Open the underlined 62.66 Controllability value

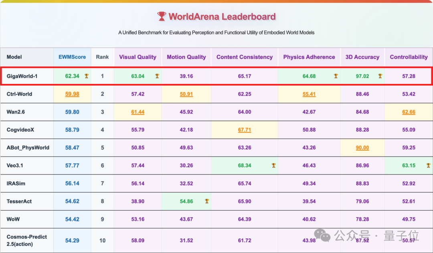pos(409,112)
